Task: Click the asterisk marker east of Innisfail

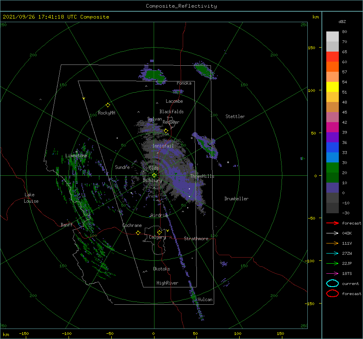Action: [192, 138]
